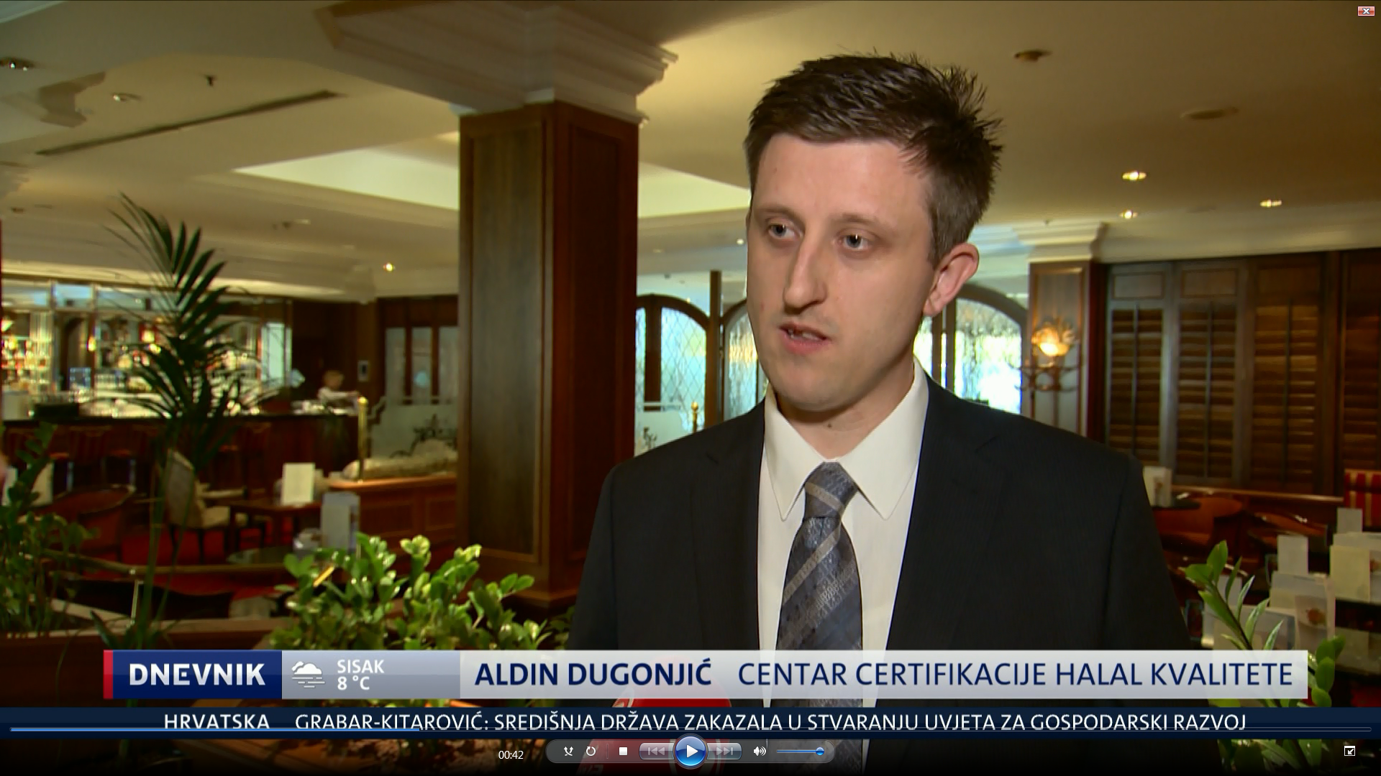The width and height of the screenshot is (1381, 776).
Task: Turn on shuffle in player controls
Action: point(568,752)
